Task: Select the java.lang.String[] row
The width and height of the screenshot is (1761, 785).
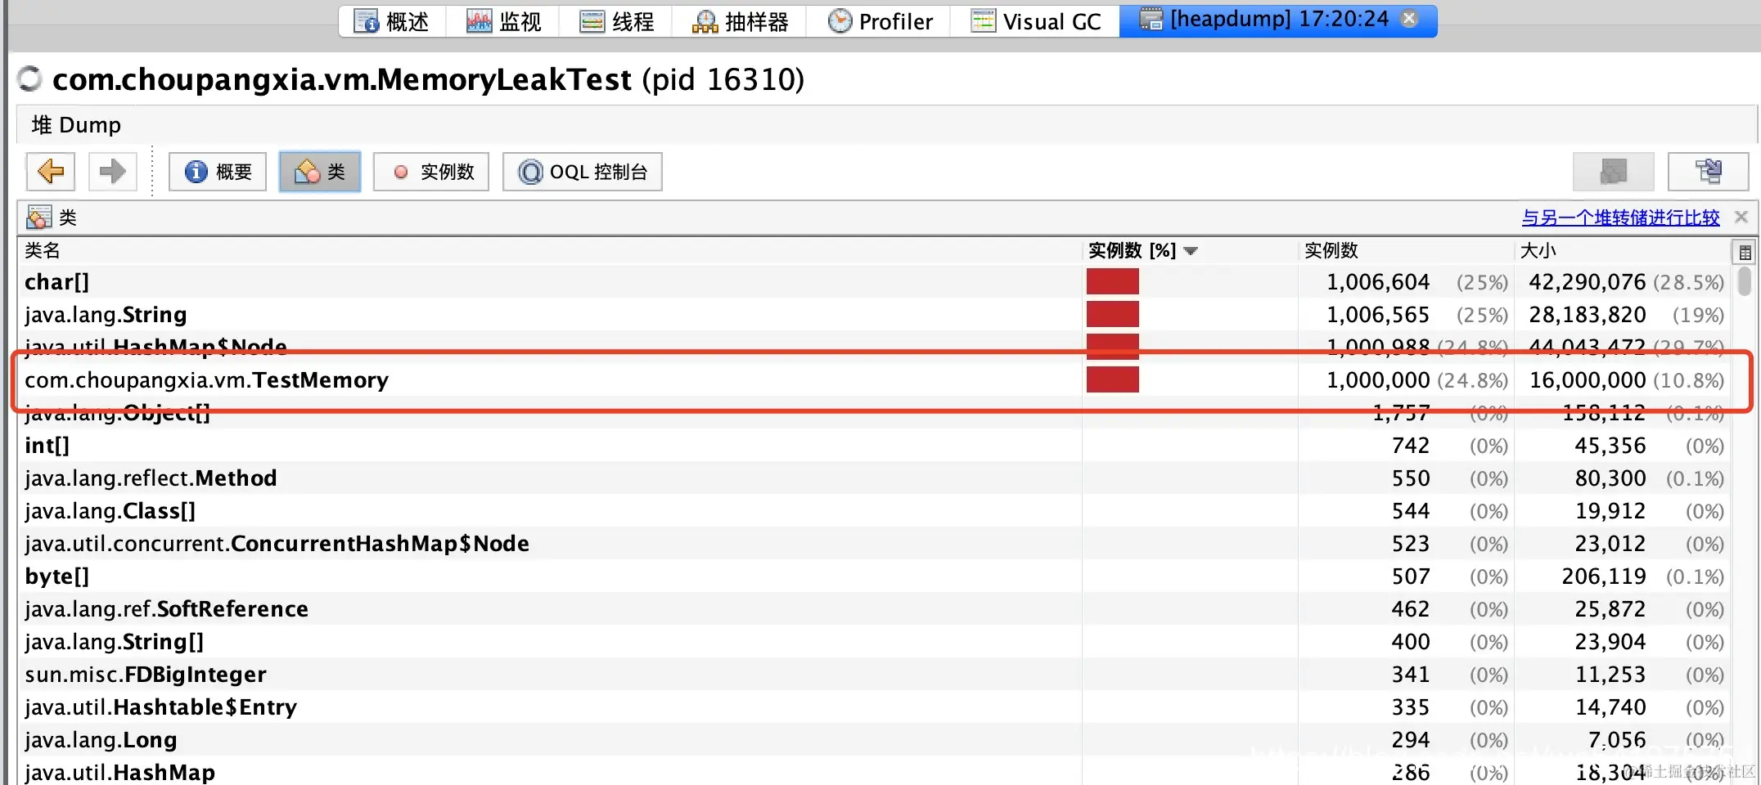Action: (x=874, y=641)
